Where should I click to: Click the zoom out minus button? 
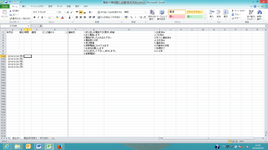tap(246, 141)
